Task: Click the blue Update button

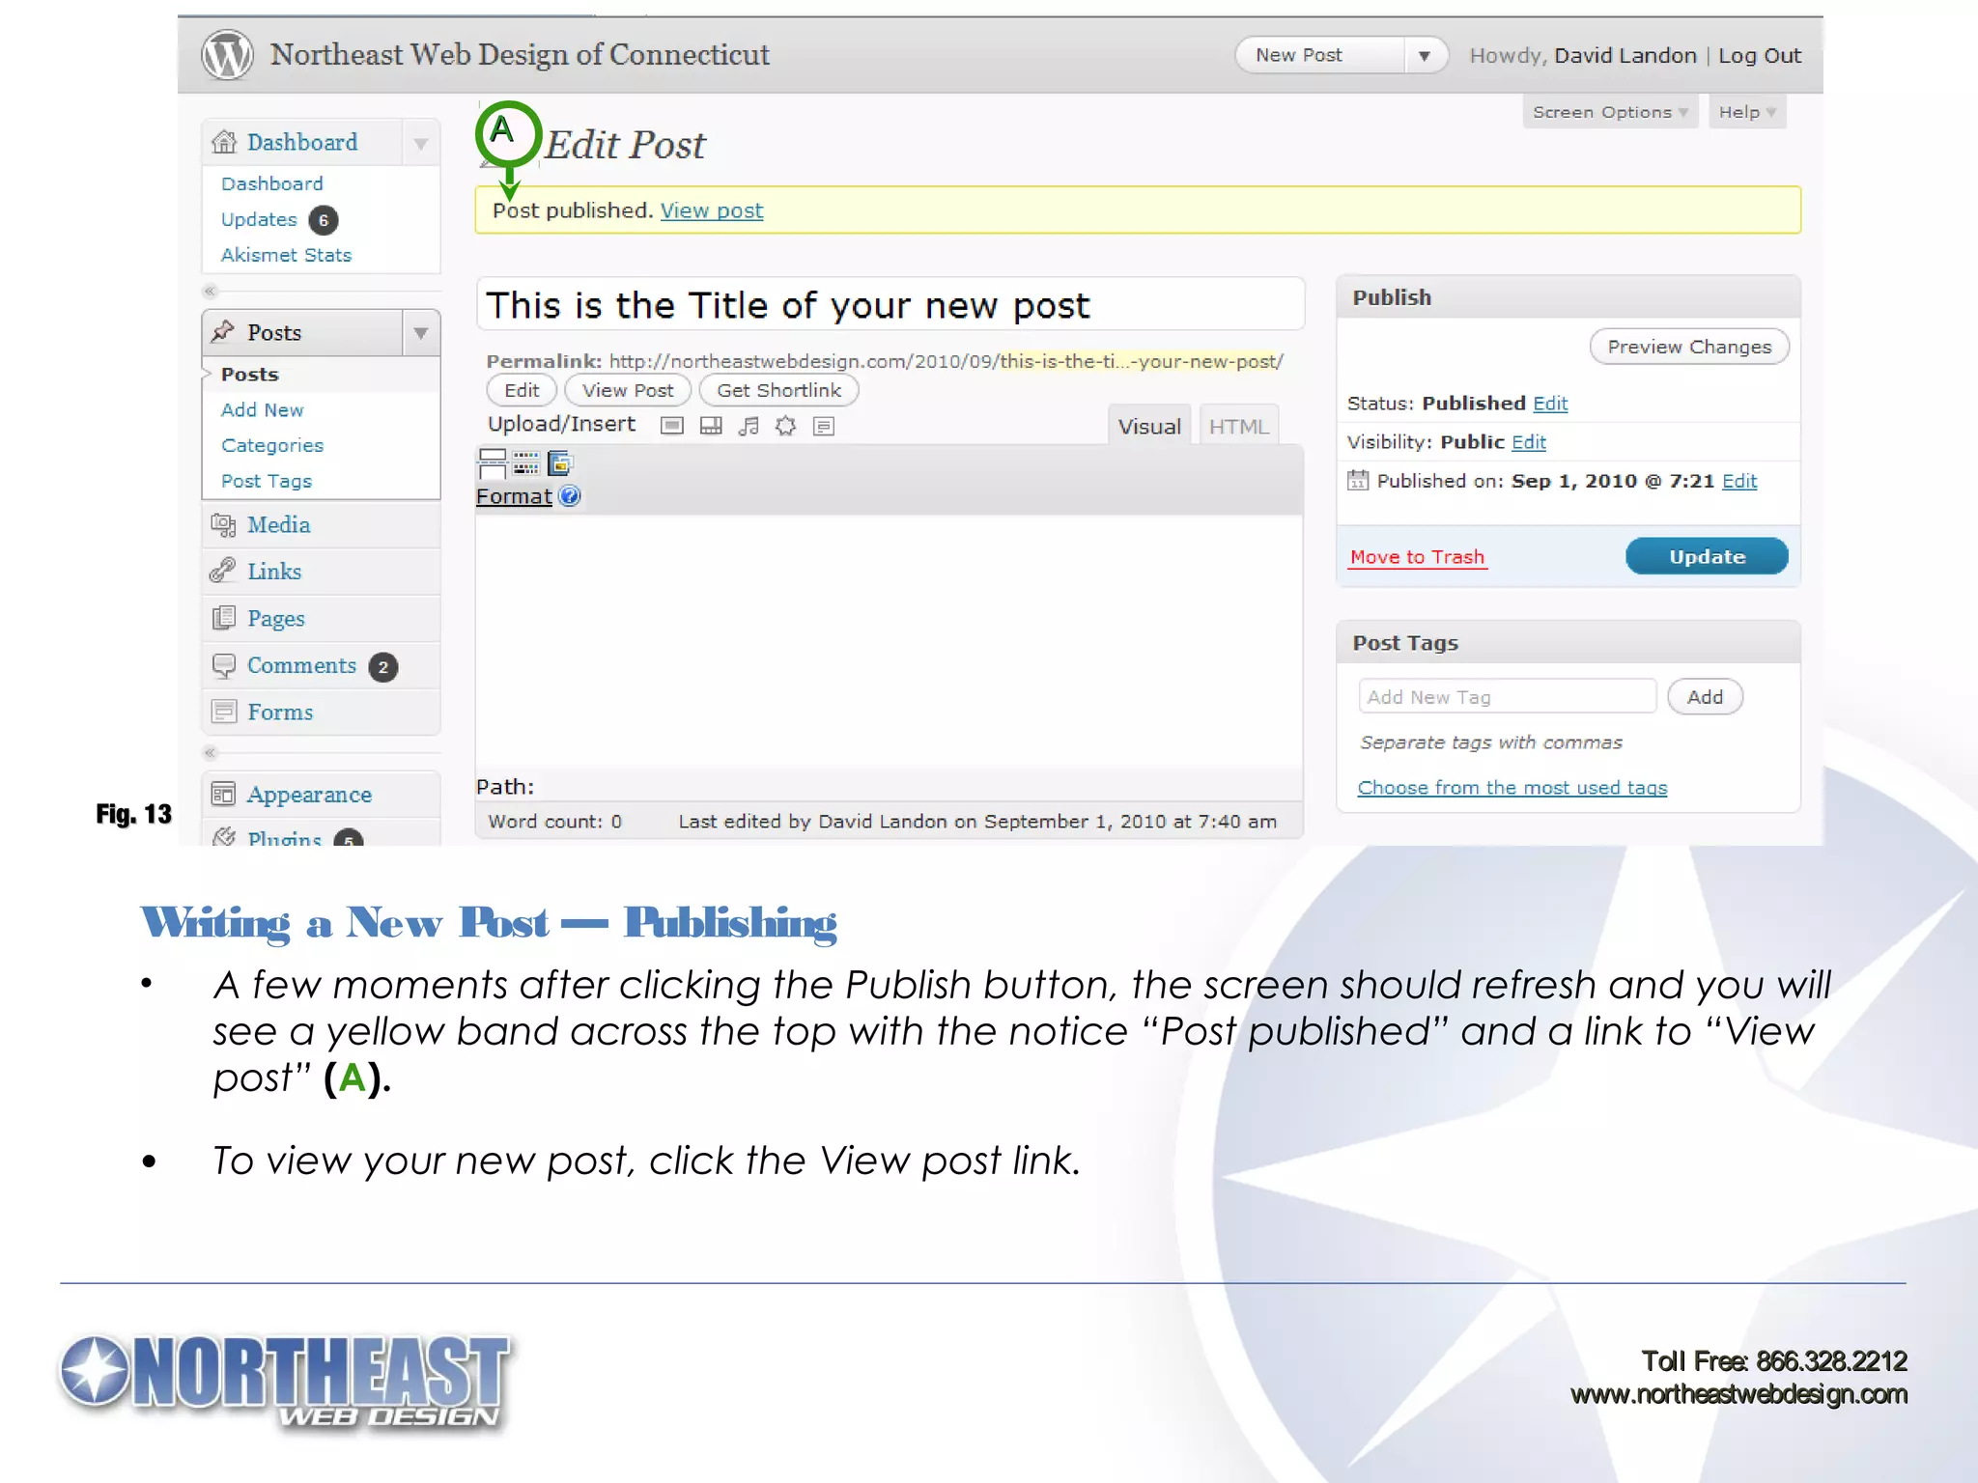Action: coord(1707,556)
